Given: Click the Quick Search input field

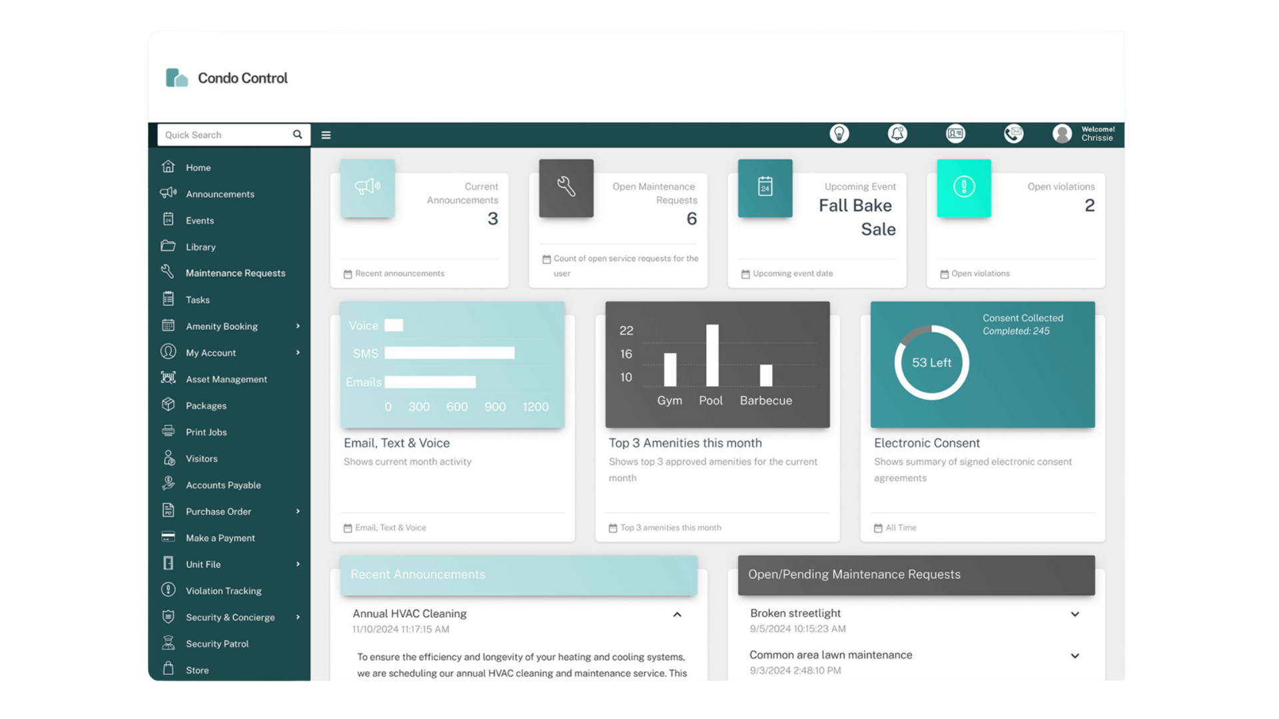Looking at the screenshot, I should 224,134.
